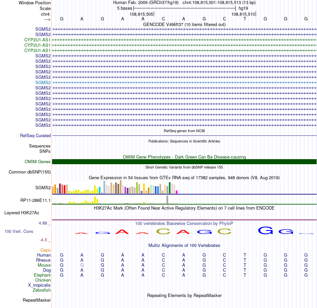Click the Common dbSNP(155) track label
317x308 pixels.
29,172
